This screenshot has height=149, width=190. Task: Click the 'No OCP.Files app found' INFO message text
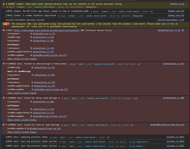pyautogui.click(x=47, y=11)
